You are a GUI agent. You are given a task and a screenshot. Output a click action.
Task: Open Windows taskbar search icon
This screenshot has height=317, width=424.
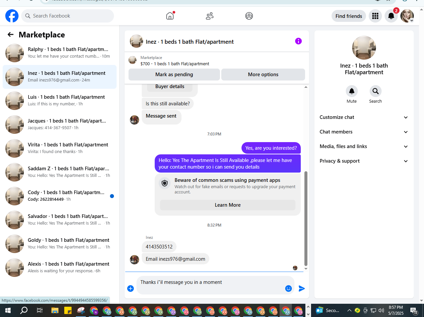click(24, 310)
